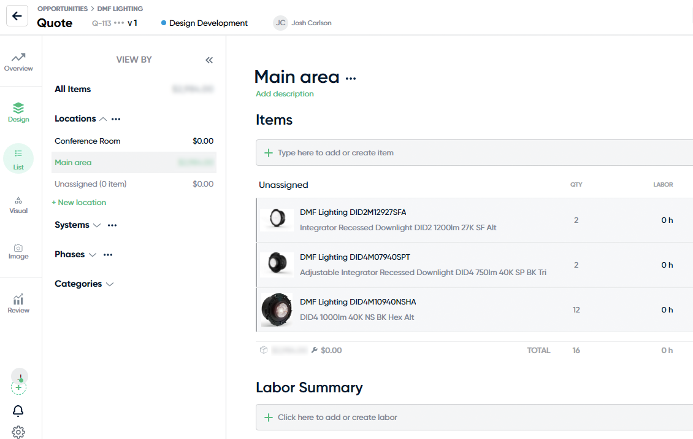Click quantity 2 for DID4M07940SPT
The height and width of the screenshot is (439, 693).
tap(576, 265)
